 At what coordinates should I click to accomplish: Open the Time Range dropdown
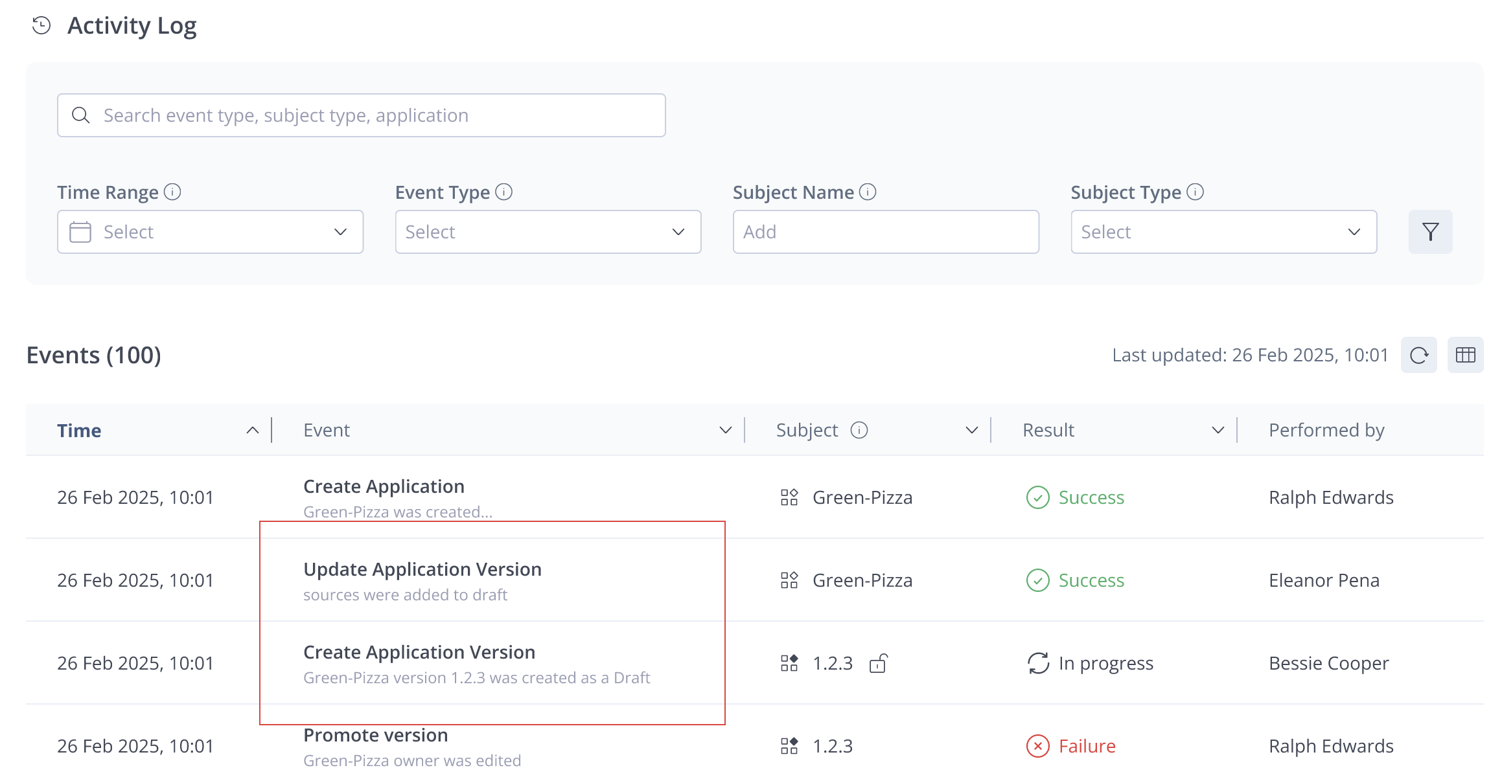pos(210,232)
